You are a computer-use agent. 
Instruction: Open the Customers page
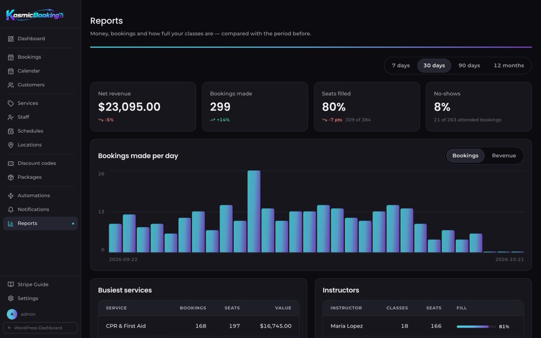tap(41, 85)
